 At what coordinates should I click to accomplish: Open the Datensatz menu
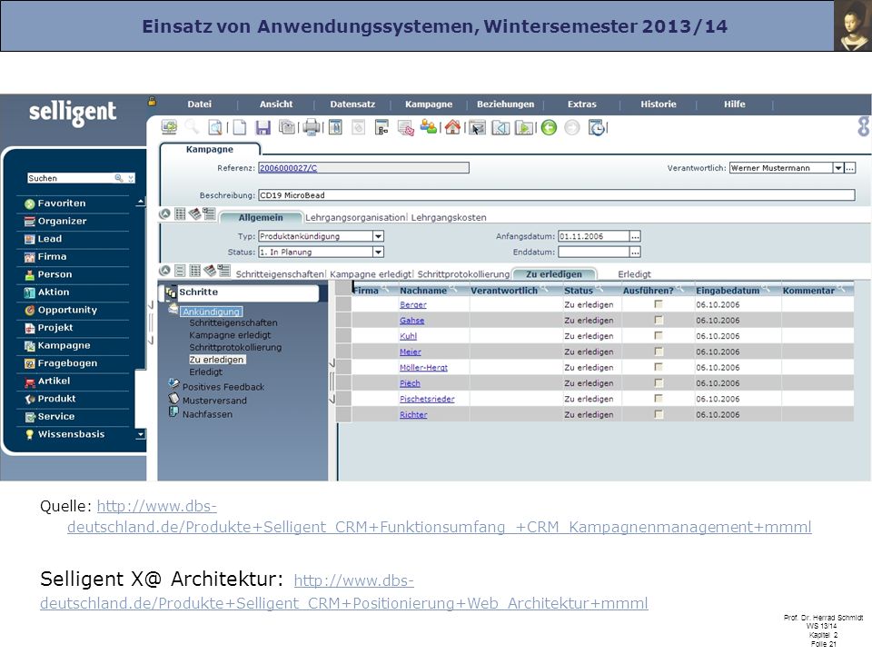(352, 104)
